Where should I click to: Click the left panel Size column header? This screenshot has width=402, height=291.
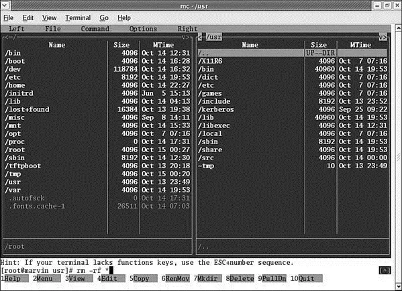pos(121,45)
